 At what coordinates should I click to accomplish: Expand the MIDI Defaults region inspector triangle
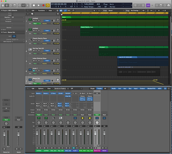[x=1, y=11]
